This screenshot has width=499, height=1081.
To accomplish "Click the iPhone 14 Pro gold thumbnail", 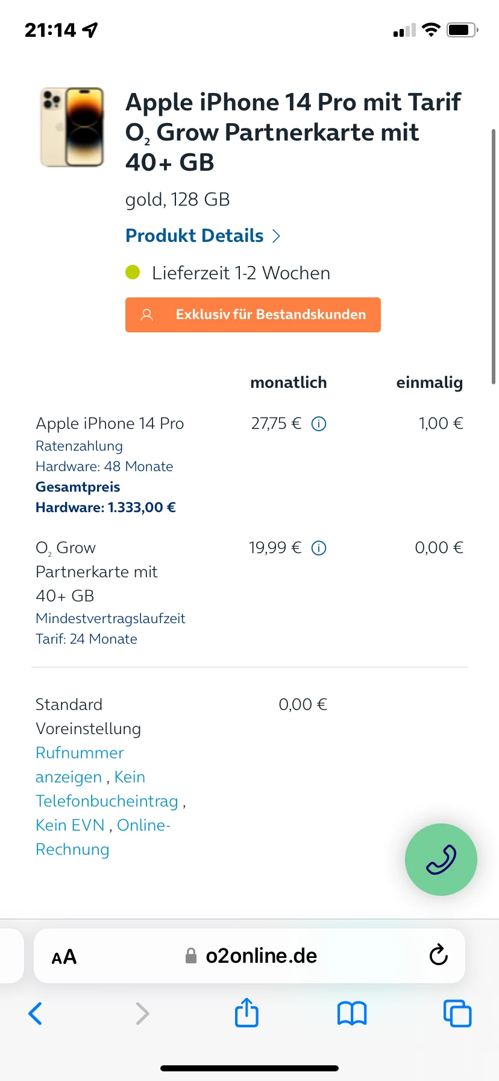I will pos(72,127).
